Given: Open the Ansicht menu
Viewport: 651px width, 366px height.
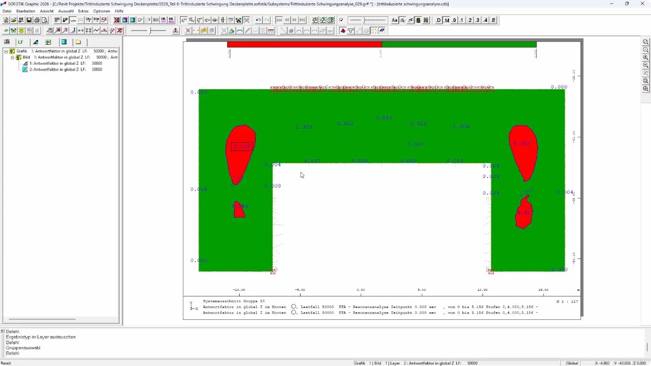Looking at the screenshot, I should 47,11.
